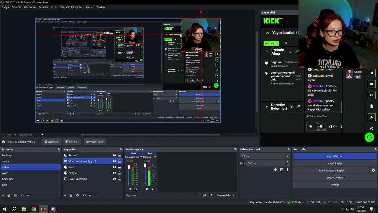Hide the Resim 3 source
This screenshot has height=213, width=378.
pyautogui.click(x=114, y=155)
